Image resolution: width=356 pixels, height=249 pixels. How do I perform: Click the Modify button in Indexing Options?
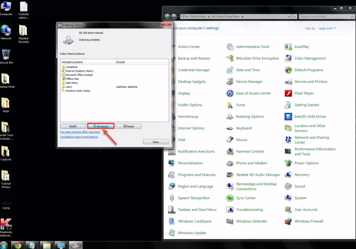pyautogui.click(x=73, y=126)
